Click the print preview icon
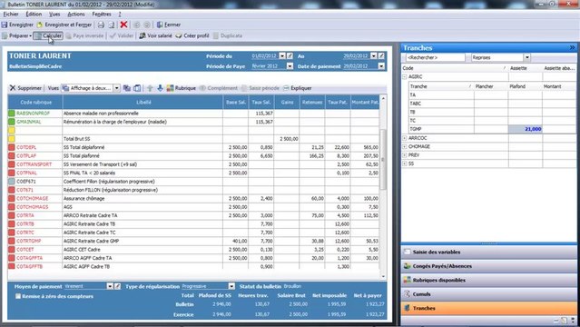This screenshot has height=327, width=580. [112, 25]
